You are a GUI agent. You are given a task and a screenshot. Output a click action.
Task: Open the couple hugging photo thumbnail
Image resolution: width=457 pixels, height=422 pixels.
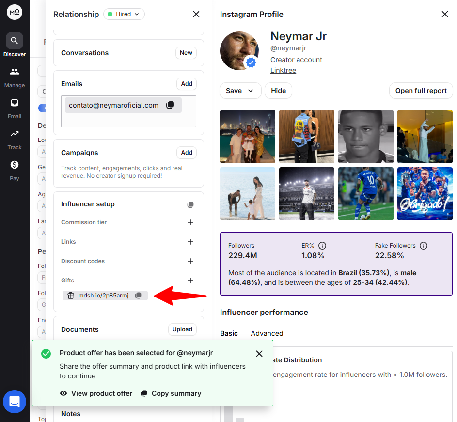(x=307, y=137)
